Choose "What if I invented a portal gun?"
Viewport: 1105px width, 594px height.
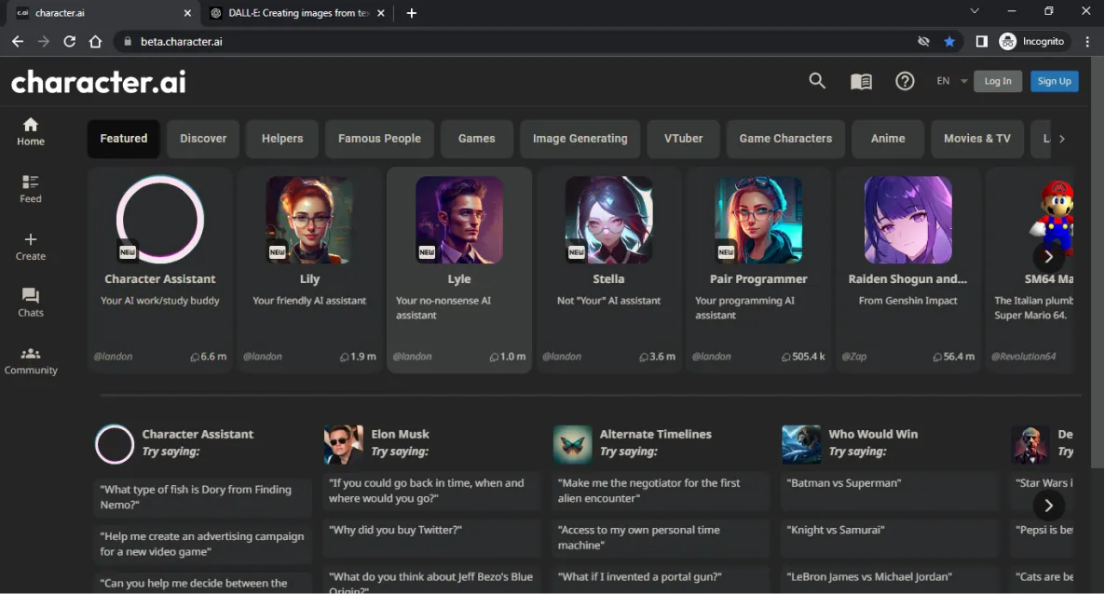[661, 577]
